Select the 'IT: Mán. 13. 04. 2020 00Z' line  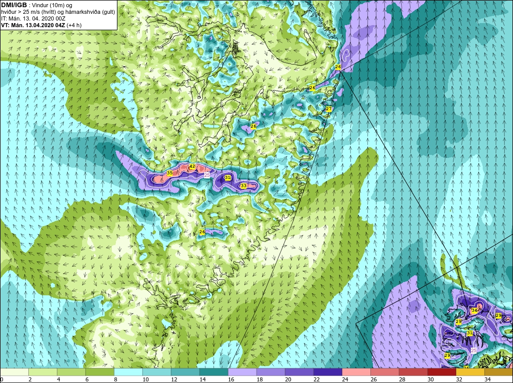[33, 18]
